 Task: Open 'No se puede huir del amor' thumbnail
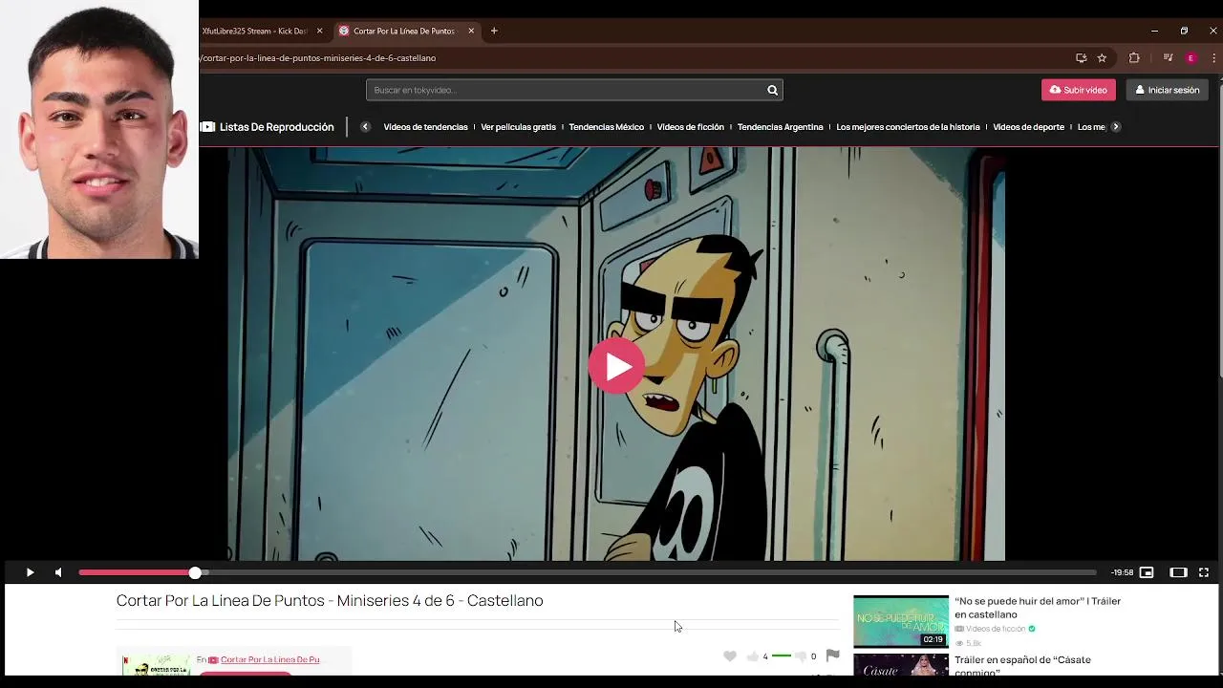tap(900, 621)
